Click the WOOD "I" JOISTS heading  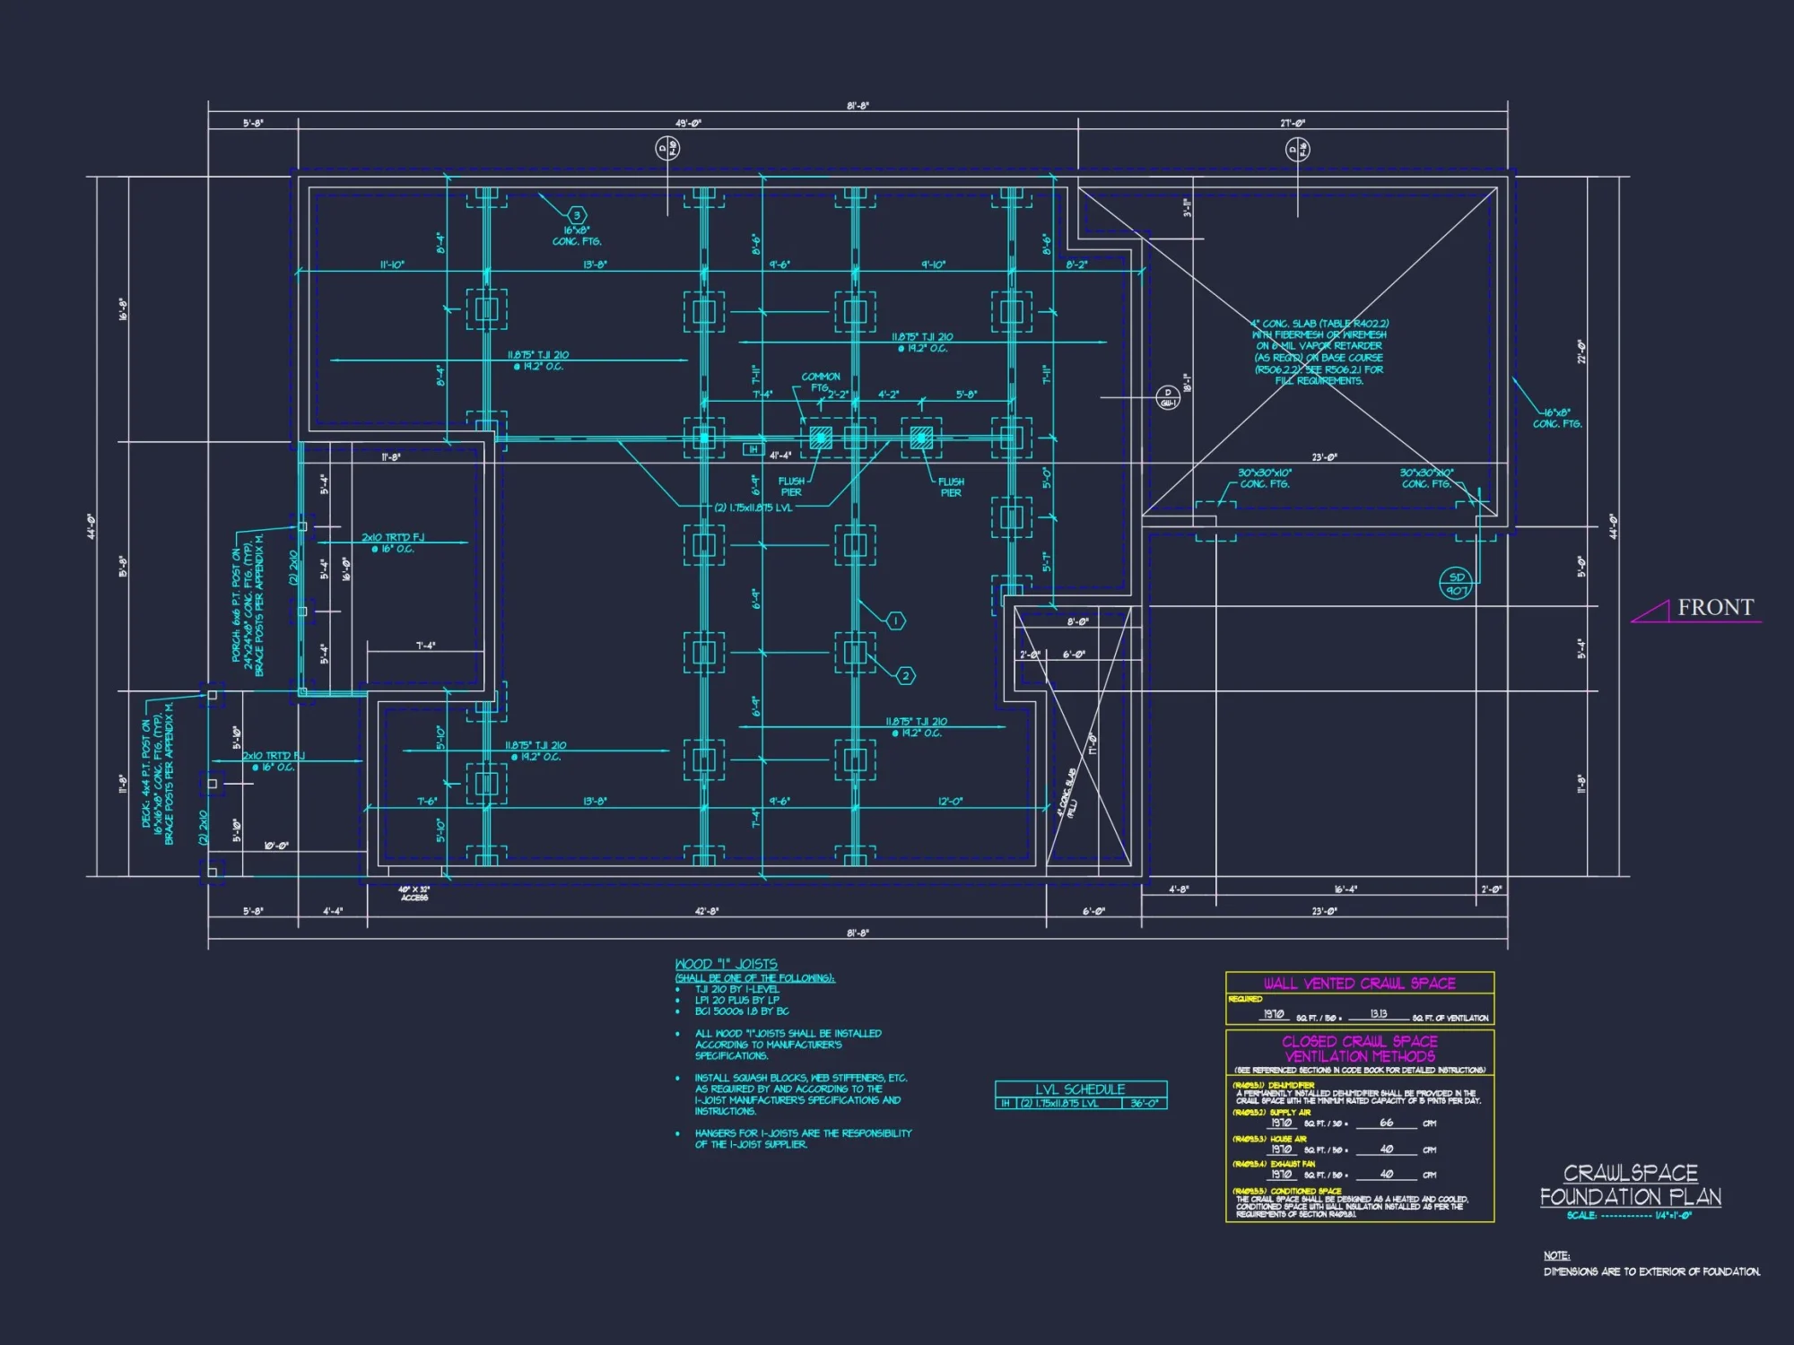coord(727,963)
